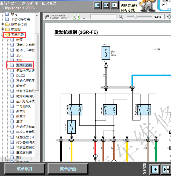Select the FlashPaper hand pan tool
Viewport: 171px width, 176px height.
coord(76,17)
